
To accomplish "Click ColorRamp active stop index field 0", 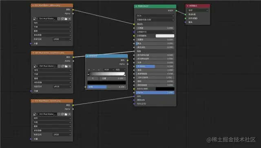I will pyautogui.click(x=93, y=78).
